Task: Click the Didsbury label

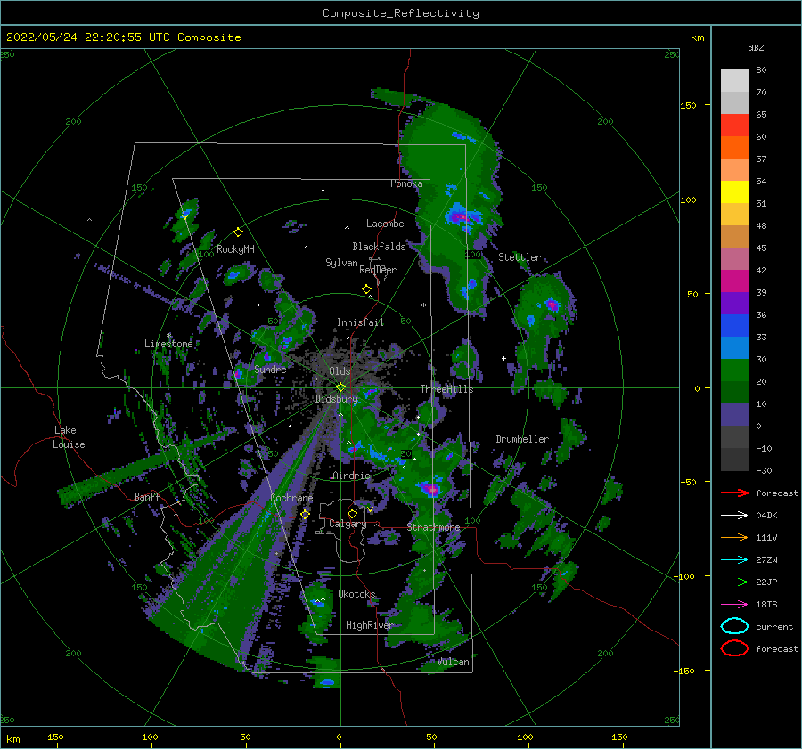Action: 336,399
